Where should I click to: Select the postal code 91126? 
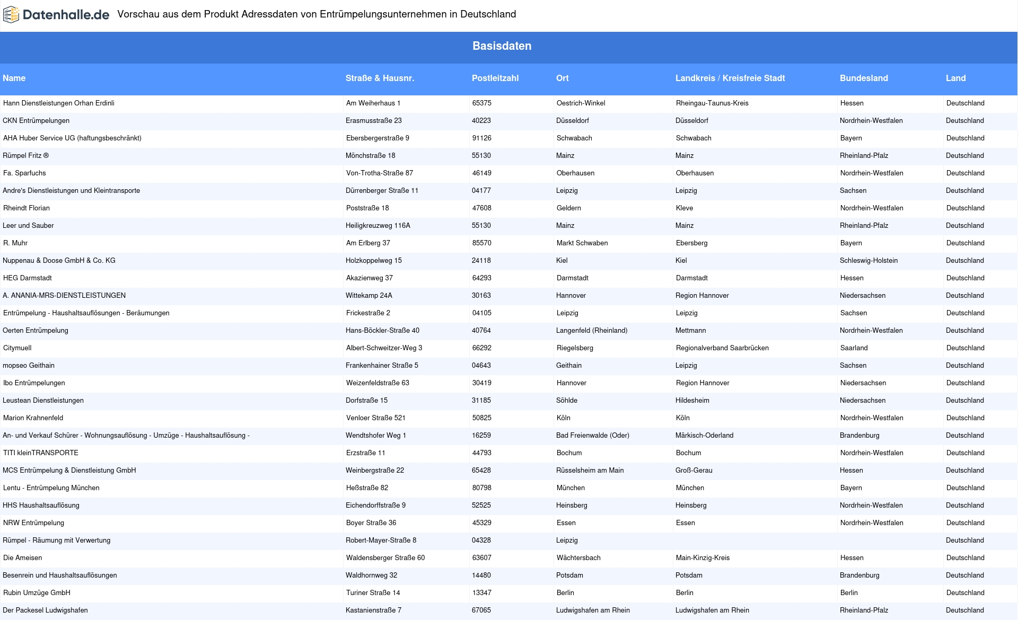coord(482,138)
